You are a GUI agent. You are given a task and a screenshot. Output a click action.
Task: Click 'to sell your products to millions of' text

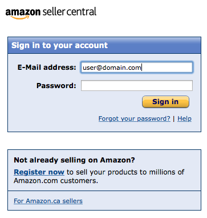pos(125,172)
